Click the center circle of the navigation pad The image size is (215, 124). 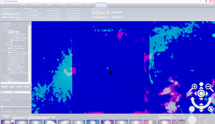201,93
